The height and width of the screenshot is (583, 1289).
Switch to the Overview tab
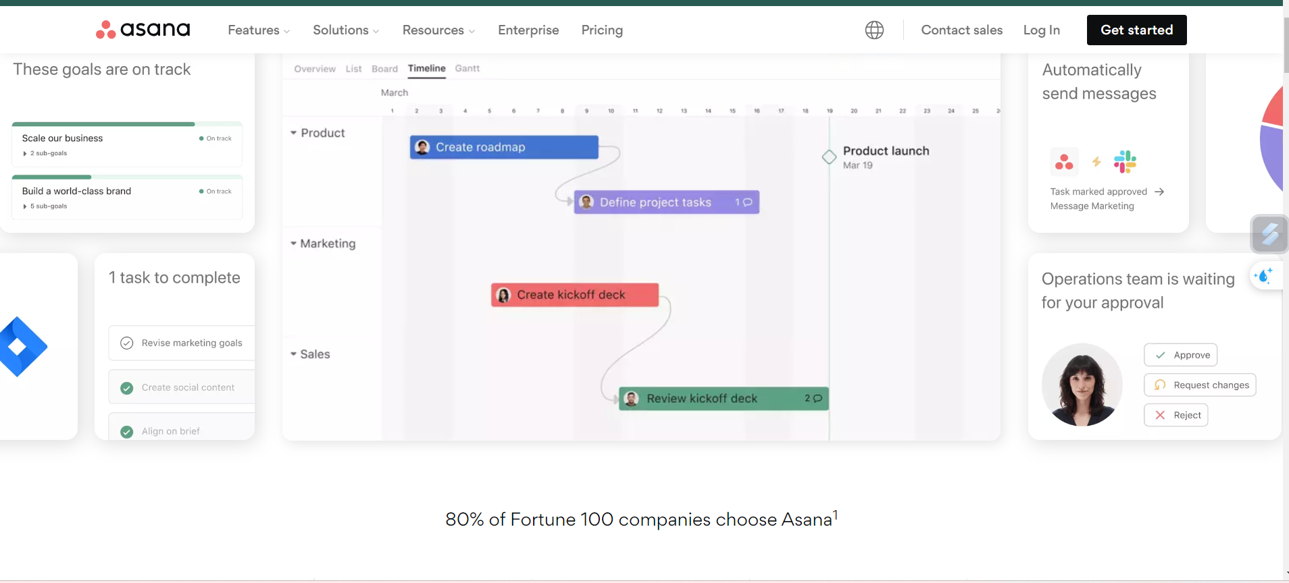pos(315,69)
